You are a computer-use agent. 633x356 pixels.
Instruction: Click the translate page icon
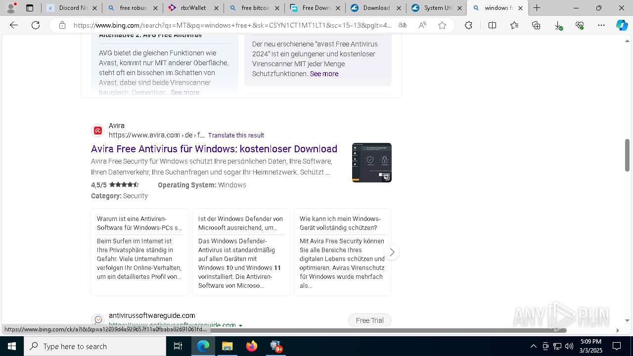coord(403,25)
